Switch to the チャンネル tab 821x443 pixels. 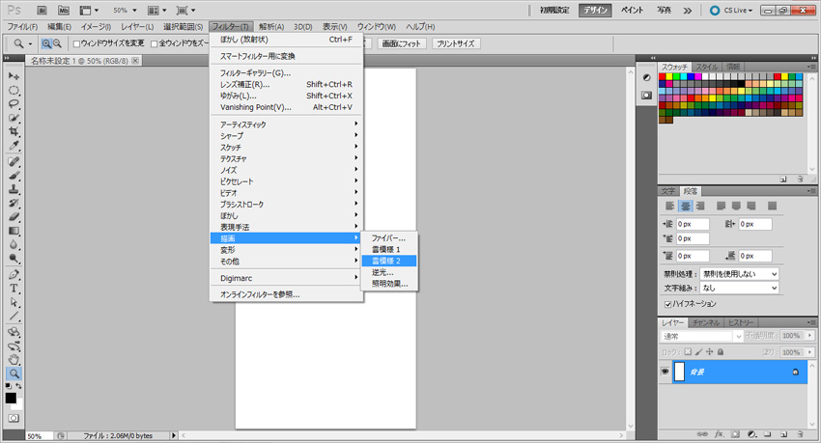(x=705, y=322)
